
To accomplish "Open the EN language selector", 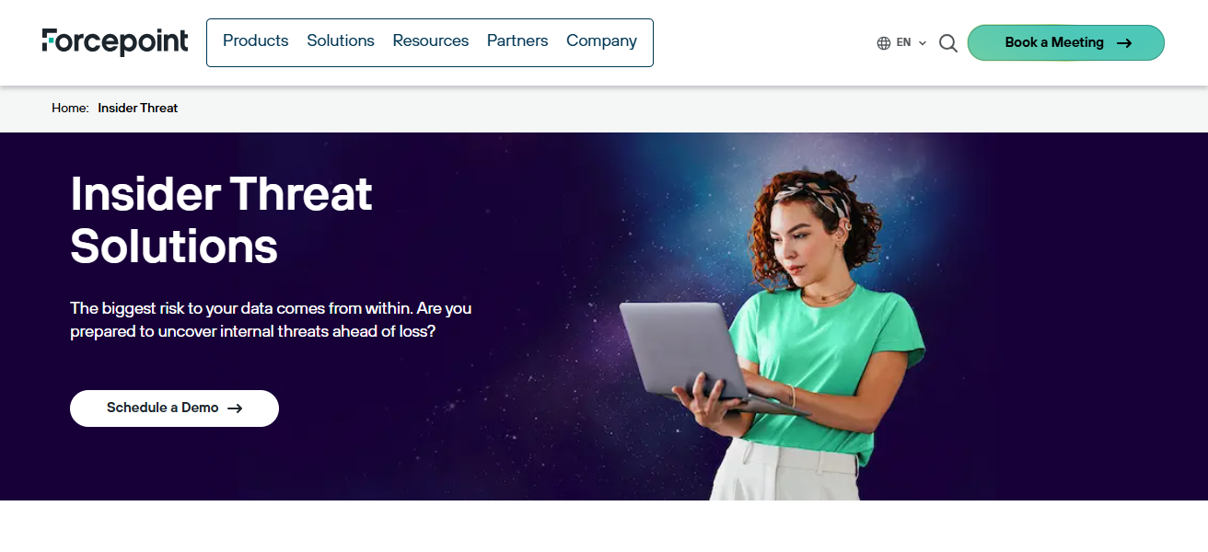I will coord(902,43).
